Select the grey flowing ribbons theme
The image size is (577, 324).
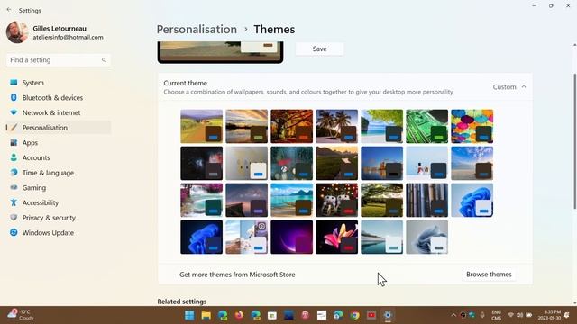(x=426, y=238)
